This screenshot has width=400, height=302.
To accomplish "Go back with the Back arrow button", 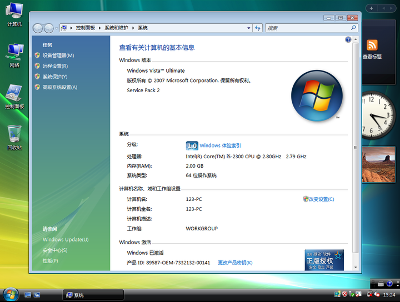I will 38,28.
